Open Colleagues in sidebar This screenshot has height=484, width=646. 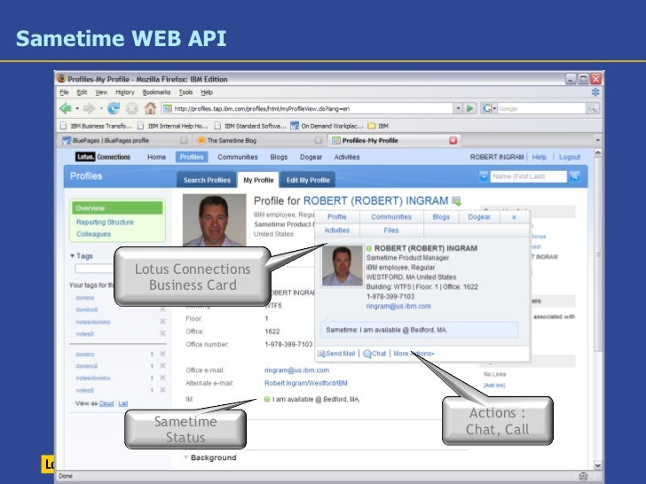pos(93,234)
